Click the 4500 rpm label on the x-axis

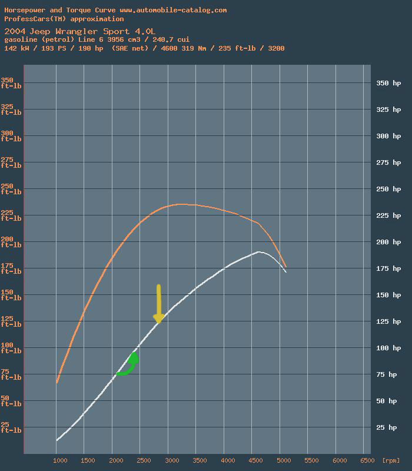tap(255, 461)
